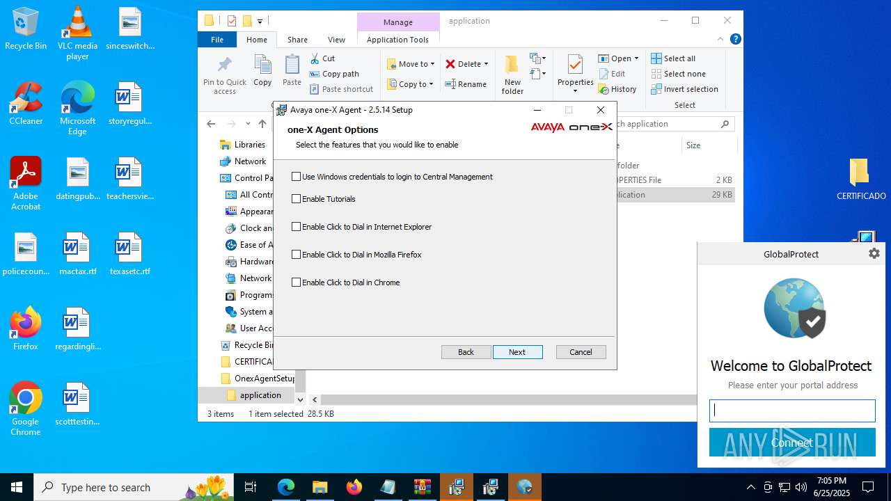Show hidden system tray icons
Viewport: 891px width, 501px height.
click(x=750, y=487)
